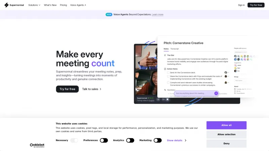
Task: Select the Transcript tab in the pitch preview
Action: tap(175, 49)
